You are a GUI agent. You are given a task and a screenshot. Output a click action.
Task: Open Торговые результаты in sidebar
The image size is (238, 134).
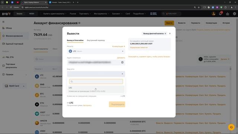12,66
